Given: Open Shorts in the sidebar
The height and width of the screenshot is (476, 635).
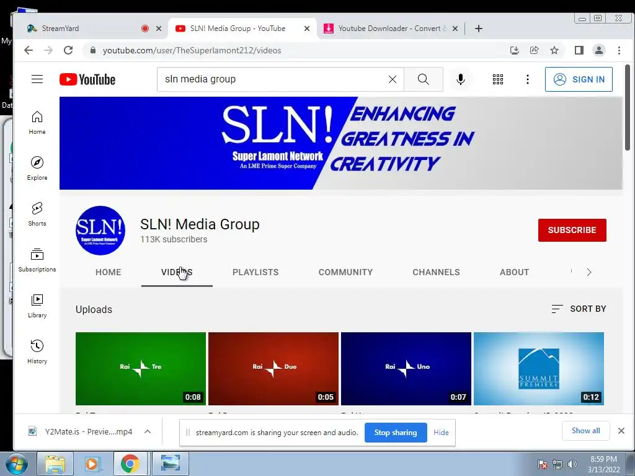Looking at the screenshot, I should click(x=37, y=214).
